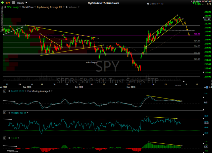Select the % percent scaling button
This screenshot has width=212, height=153.
point(210,87)
